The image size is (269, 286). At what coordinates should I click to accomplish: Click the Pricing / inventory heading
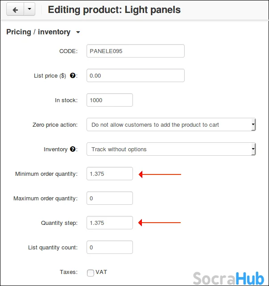[38, 32]
